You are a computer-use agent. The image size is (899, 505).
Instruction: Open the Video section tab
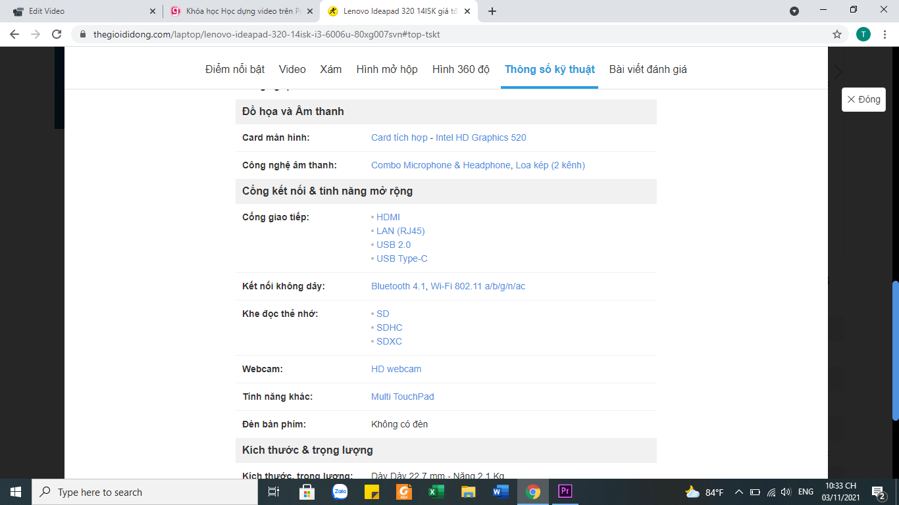tap(292, 69)
